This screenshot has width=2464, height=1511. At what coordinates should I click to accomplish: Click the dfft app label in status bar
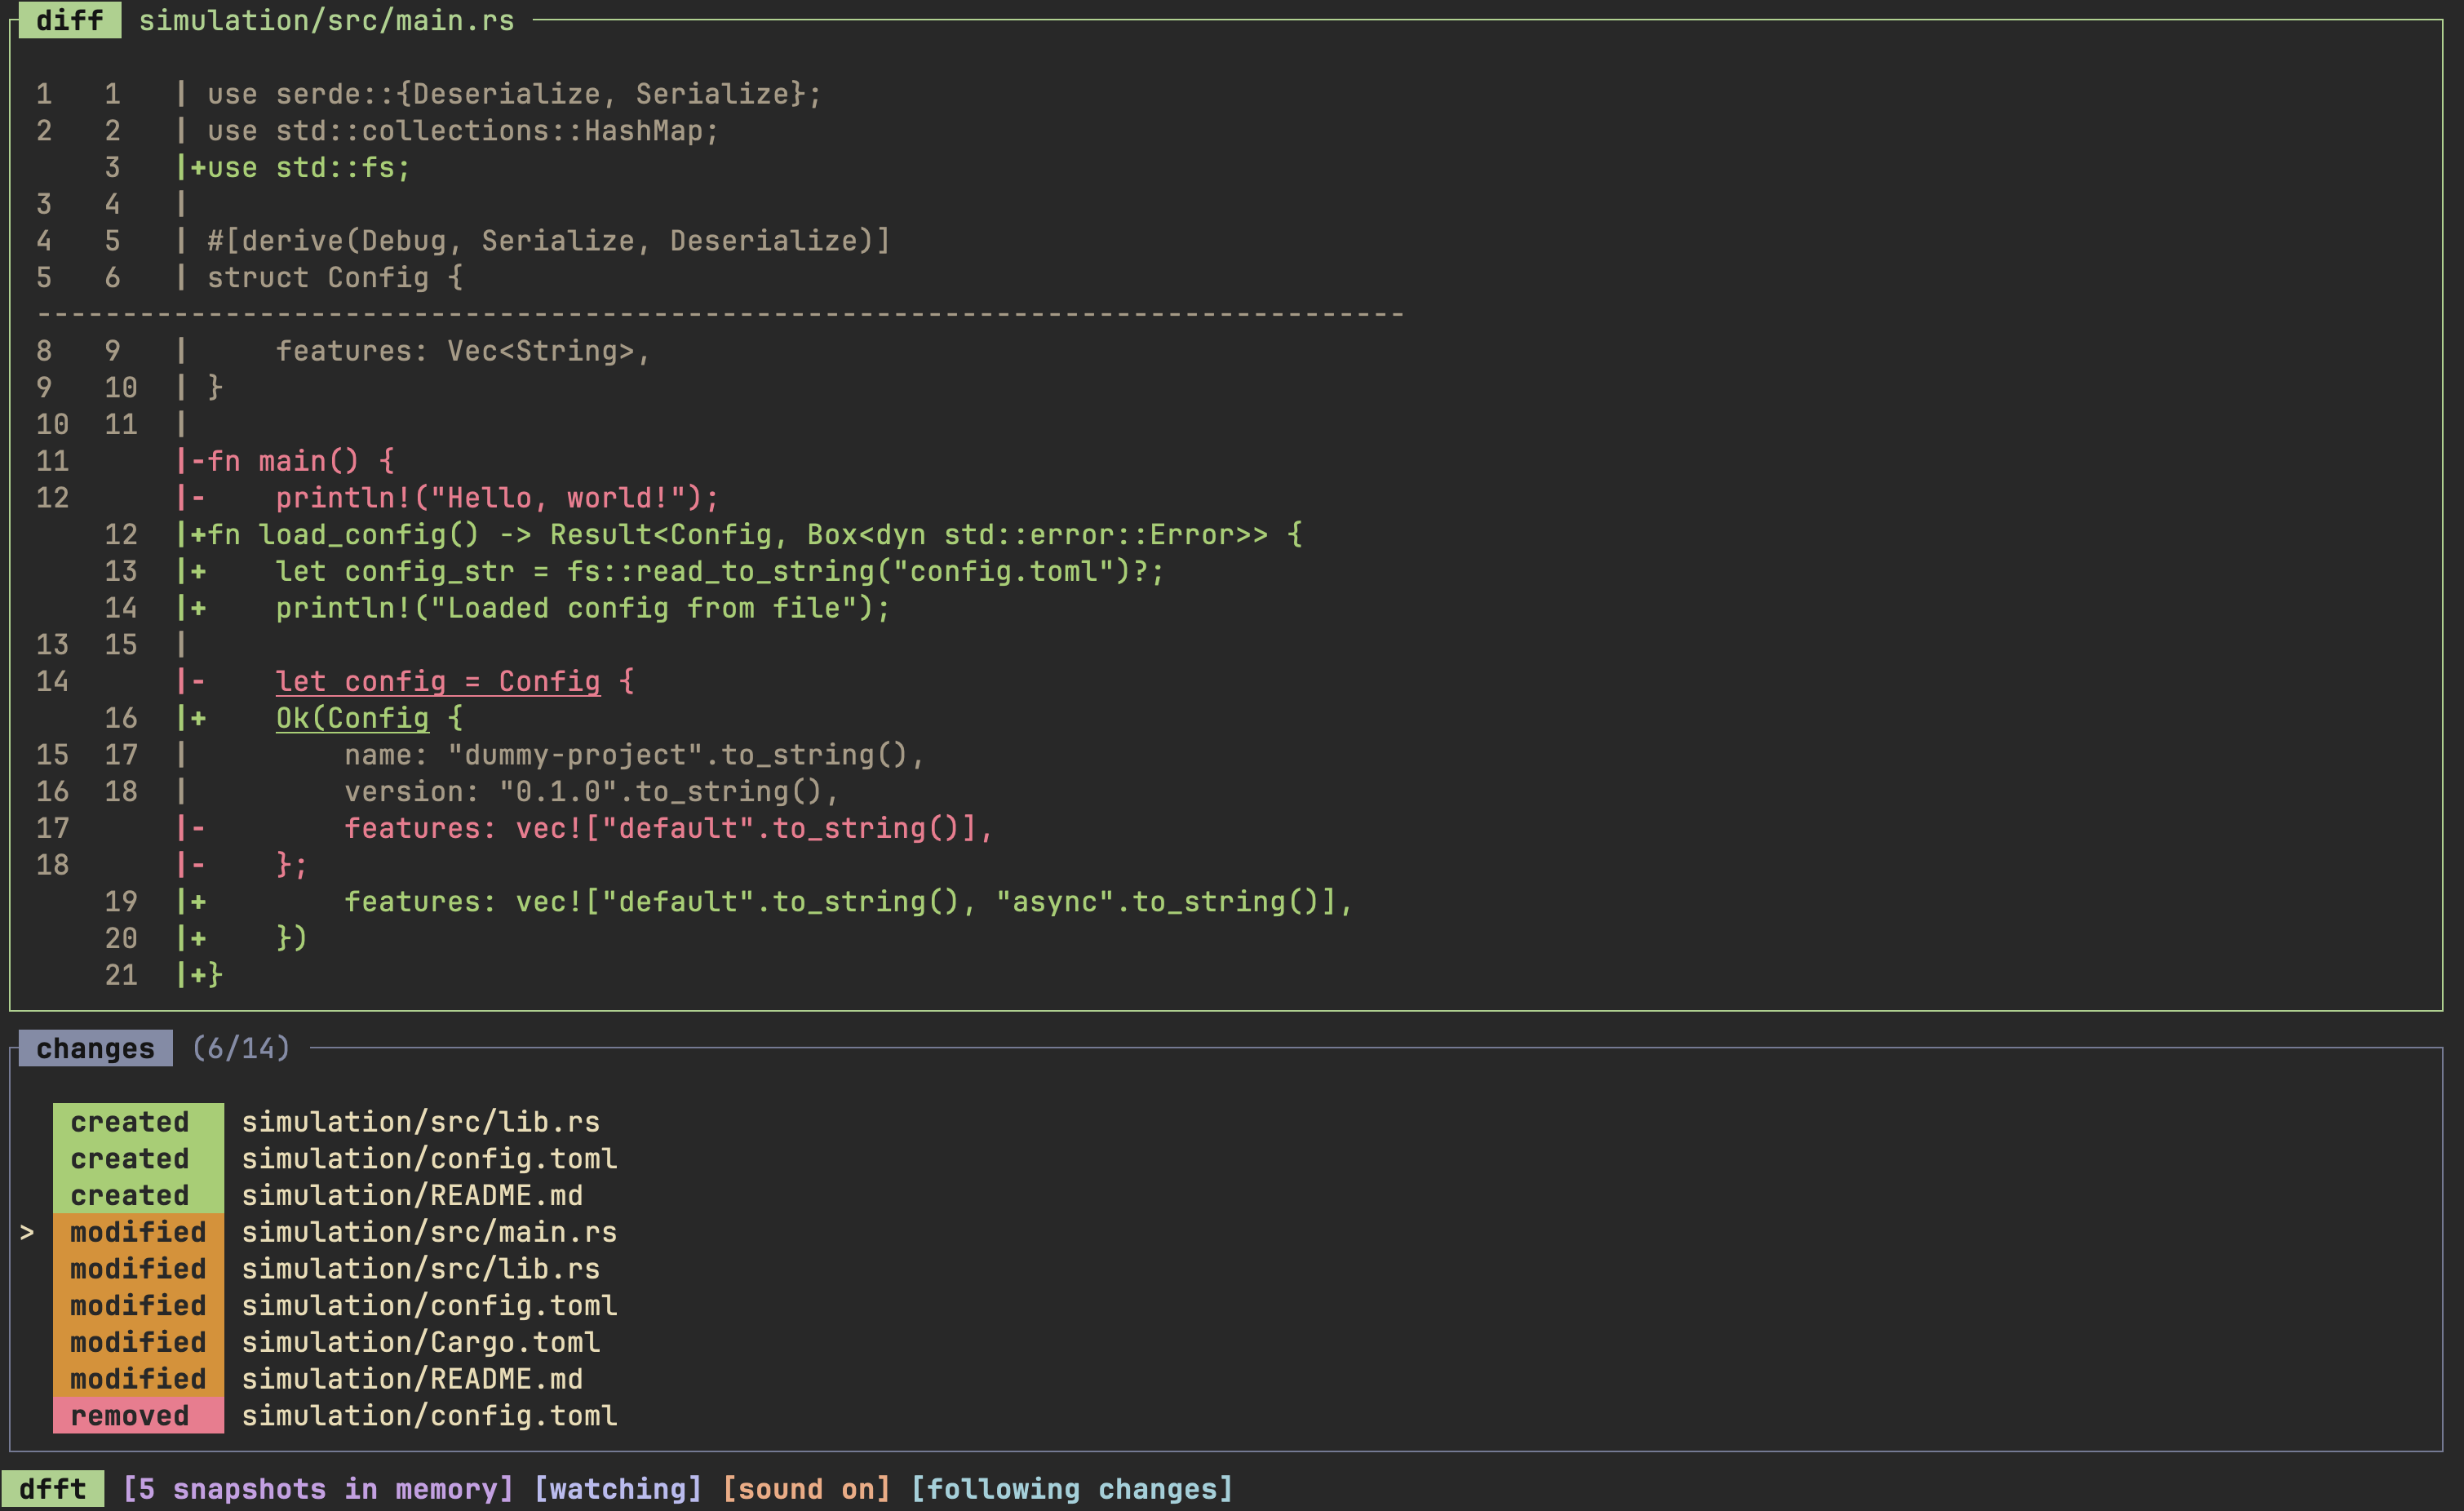coord(52,1488)
